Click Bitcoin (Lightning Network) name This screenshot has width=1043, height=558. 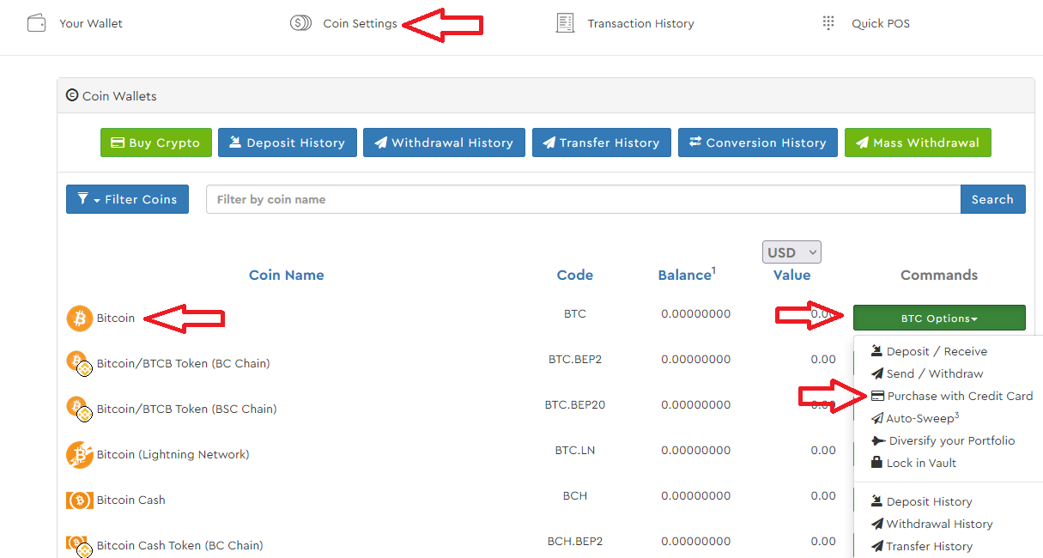(173, 455)
